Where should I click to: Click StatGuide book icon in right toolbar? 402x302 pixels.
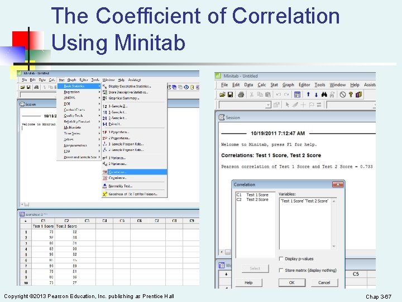click(358, 95)
